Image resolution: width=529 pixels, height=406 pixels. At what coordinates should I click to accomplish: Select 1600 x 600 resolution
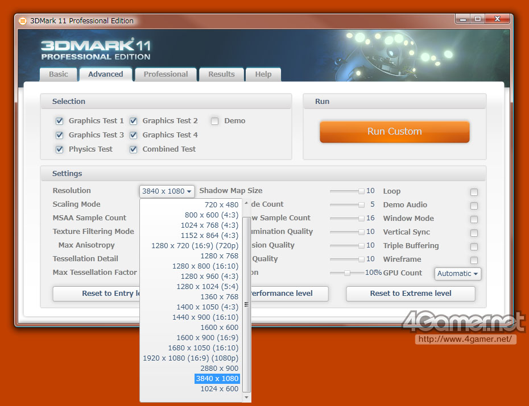(220, 328)
